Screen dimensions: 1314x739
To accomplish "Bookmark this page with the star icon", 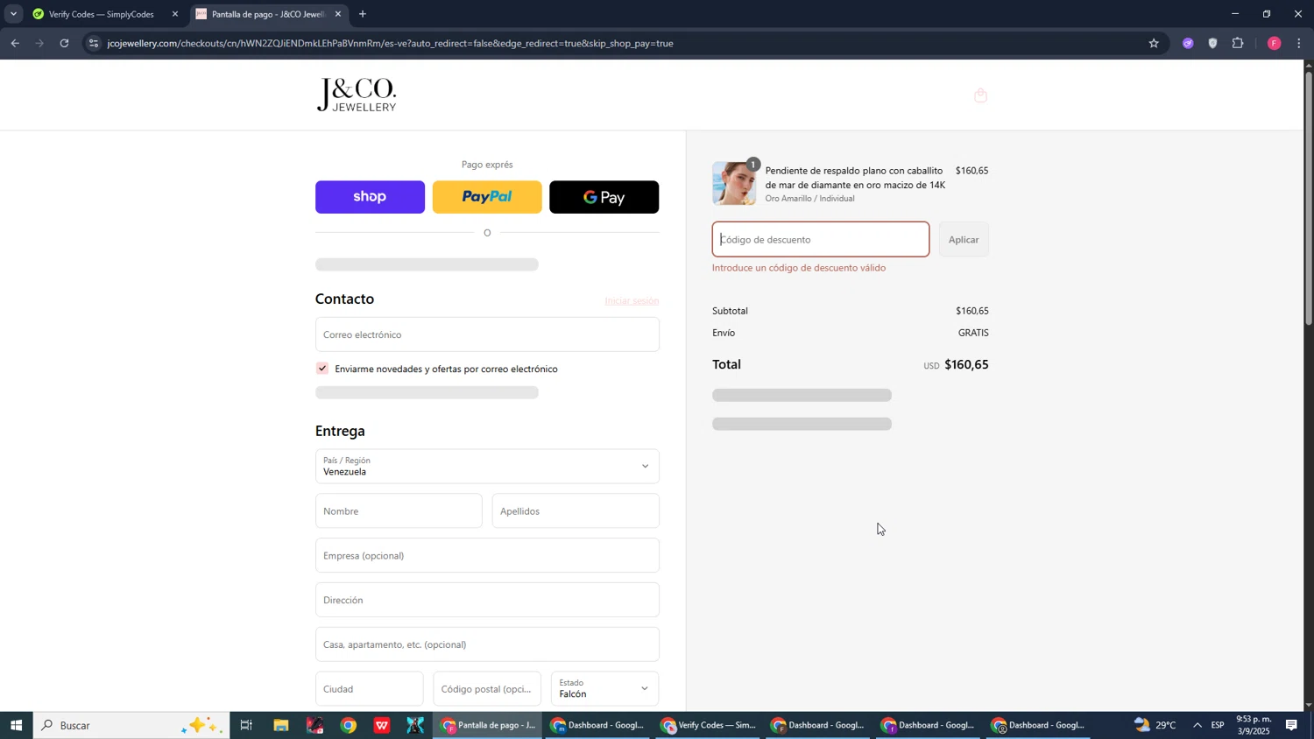I will pyautogui.click(x=1154, y=43).
